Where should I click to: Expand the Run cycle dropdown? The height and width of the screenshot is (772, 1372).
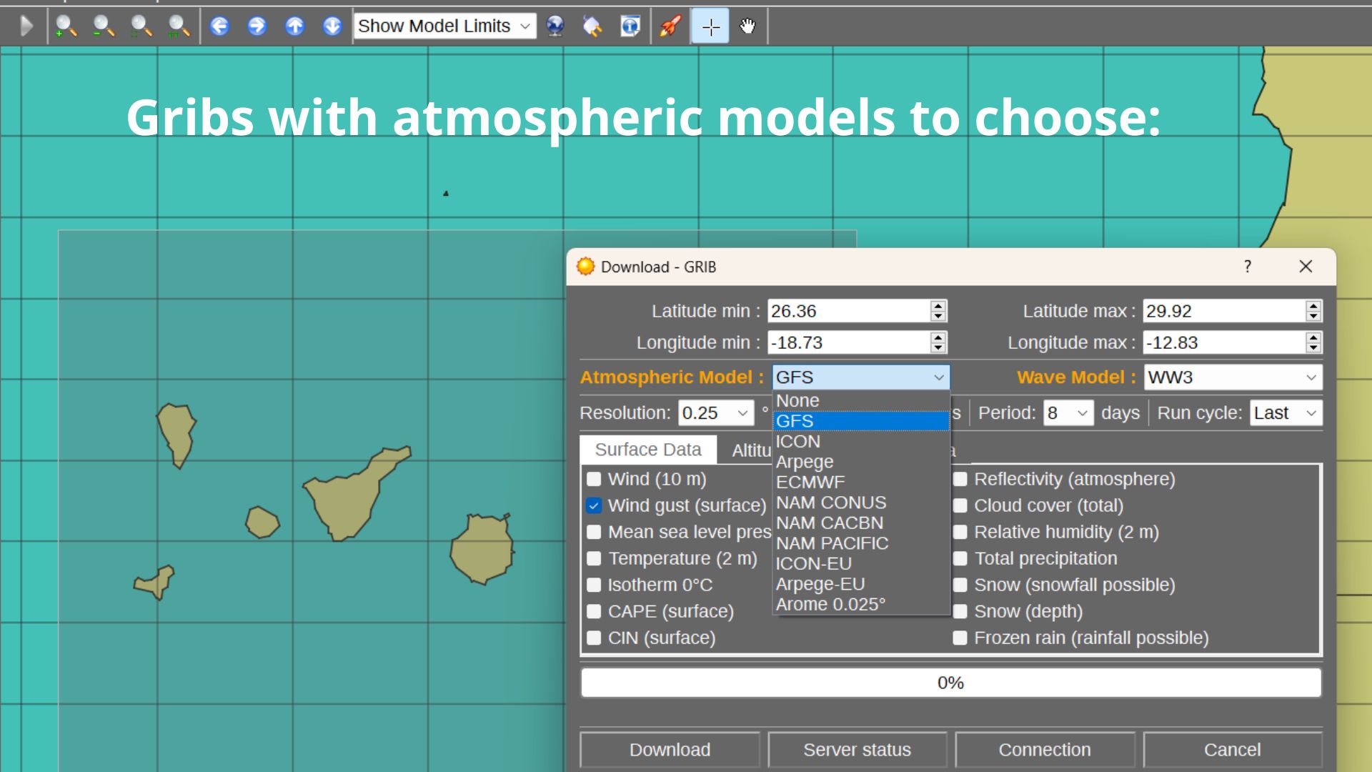(1286, 413)
